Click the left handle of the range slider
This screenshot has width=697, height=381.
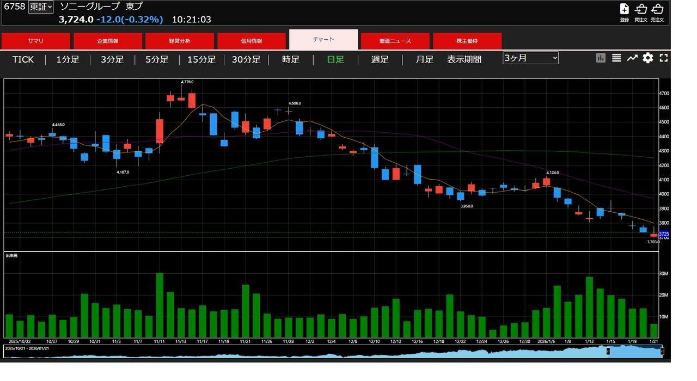tap(608, 352)
